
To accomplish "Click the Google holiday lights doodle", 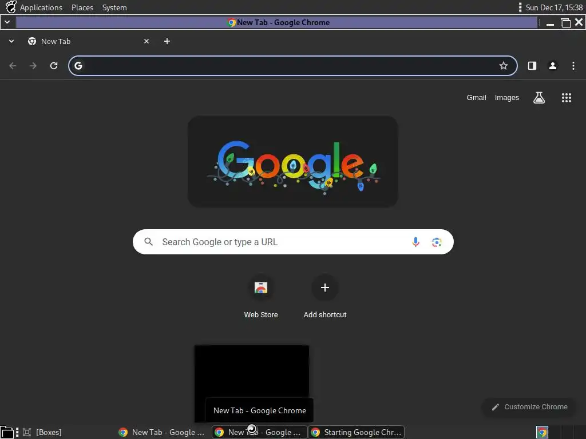I will (292, 162).
